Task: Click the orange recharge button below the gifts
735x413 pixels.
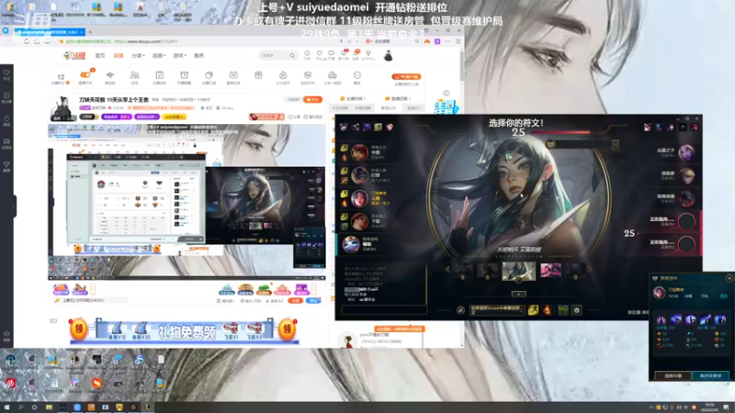Action: (295, 301)
